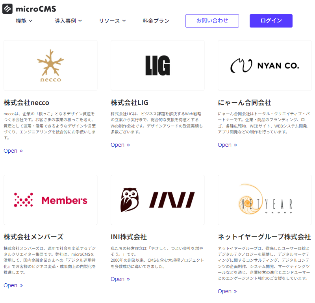The width and height of the screenshot is (315, 303).
Task: Click Open link under 株式会社necco
Action: coord(13,151)
